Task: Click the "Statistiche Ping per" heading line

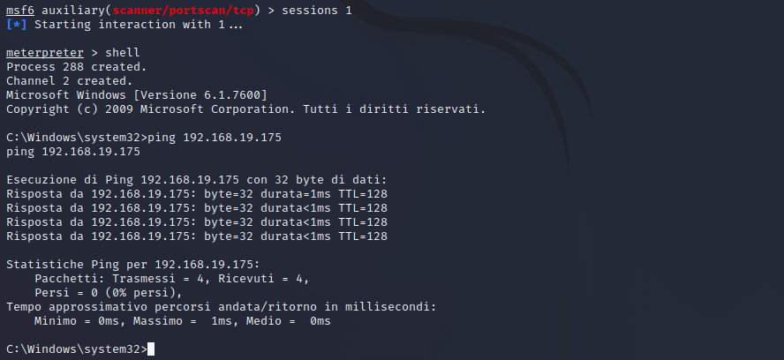Action: coord(133,264)
